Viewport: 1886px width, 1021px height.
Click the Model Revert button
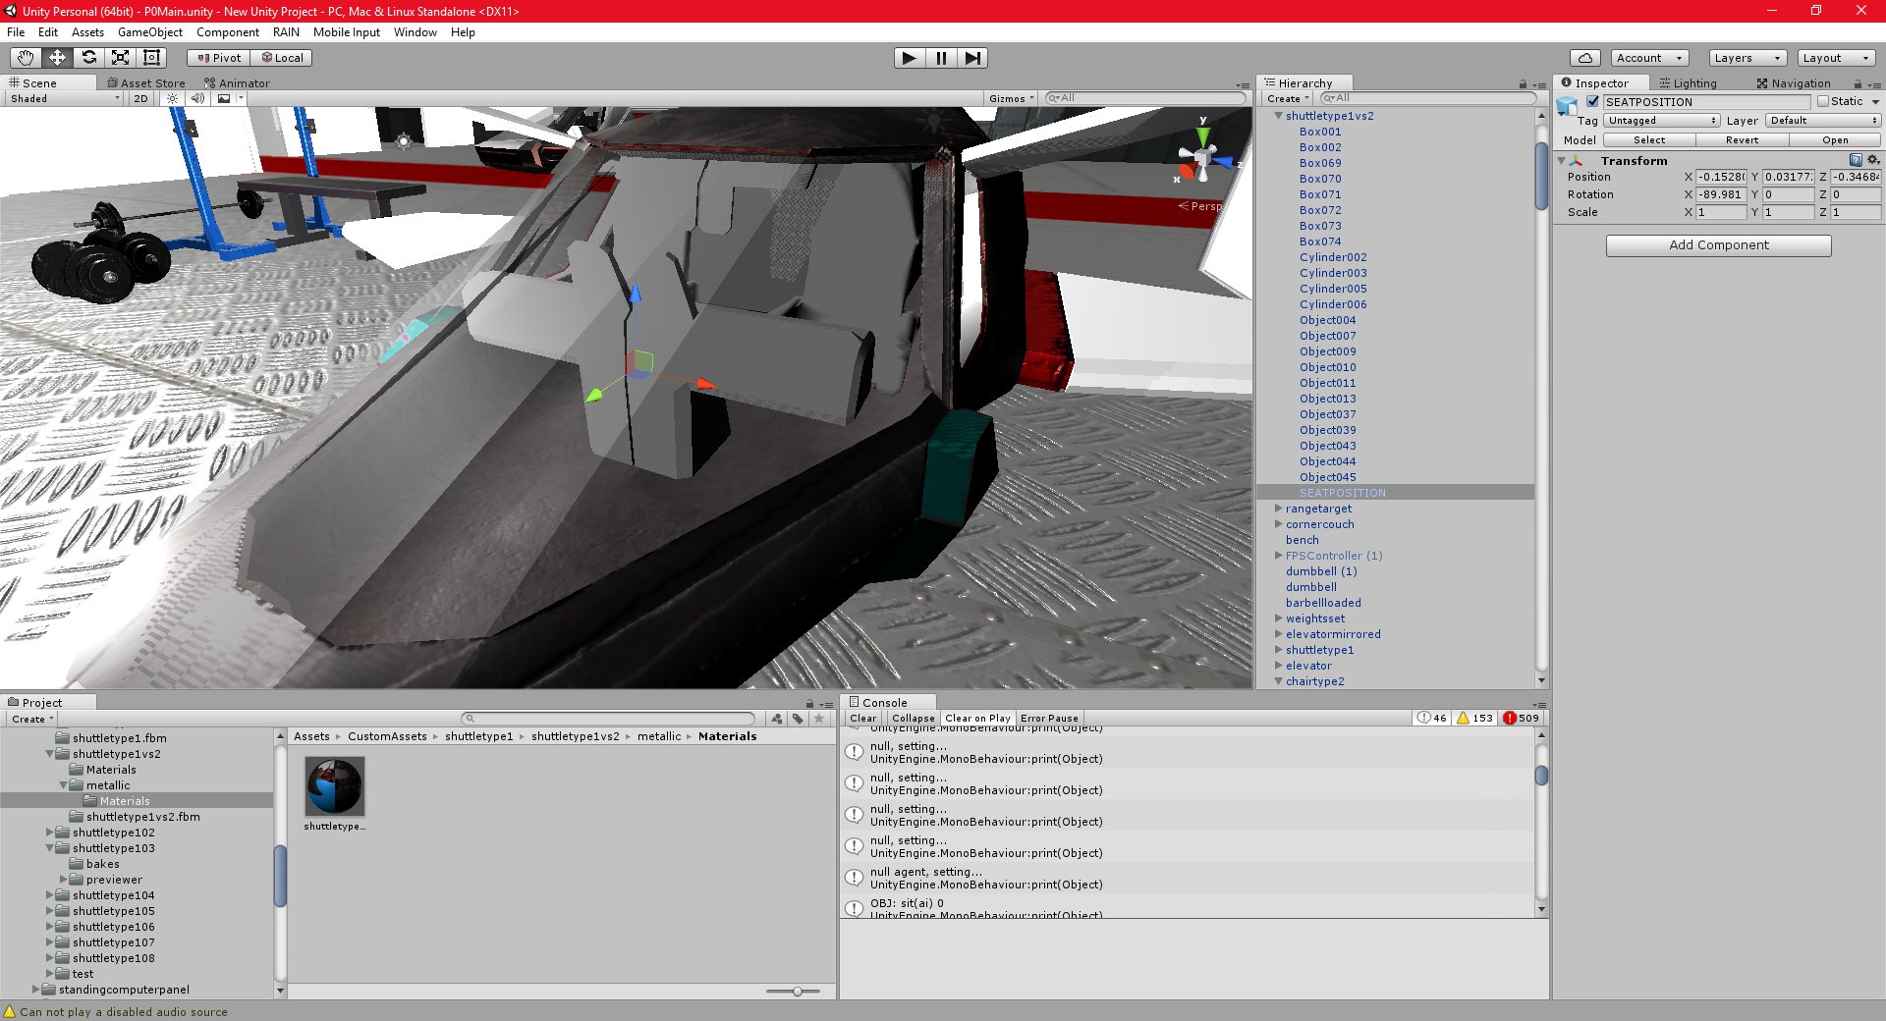click(x=1742, y=140)
